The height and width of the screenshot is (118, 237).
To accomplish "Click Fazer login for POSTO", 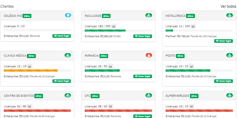I will click(223, 81).
